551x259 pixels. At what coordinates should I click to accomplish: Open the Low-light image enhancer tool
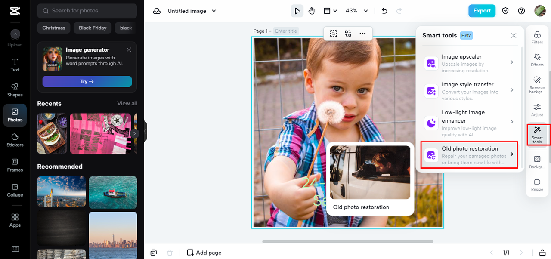[x=469, y=123]
